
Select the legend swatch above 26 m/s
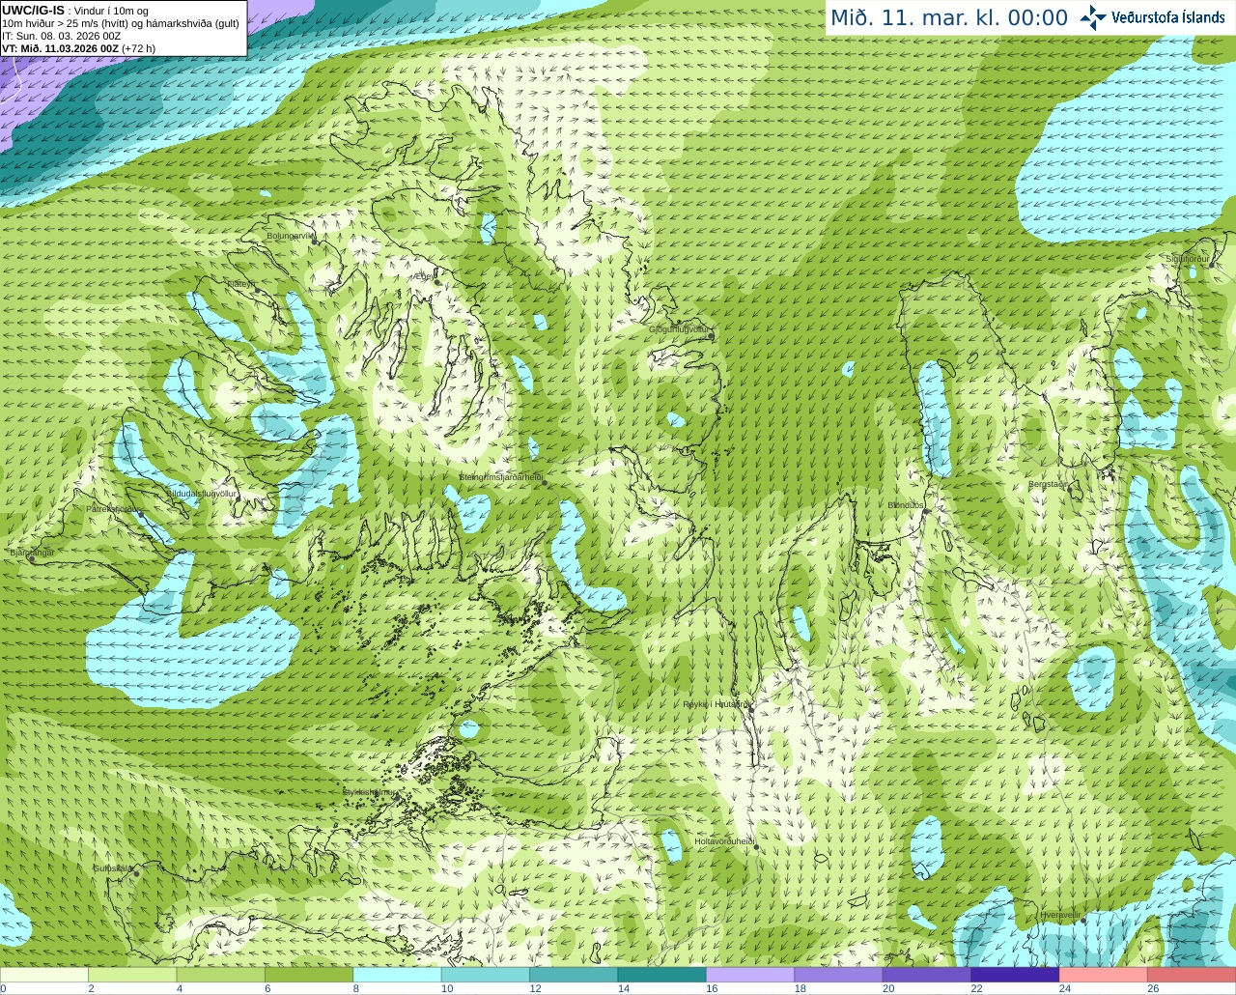coord(1192,975)
